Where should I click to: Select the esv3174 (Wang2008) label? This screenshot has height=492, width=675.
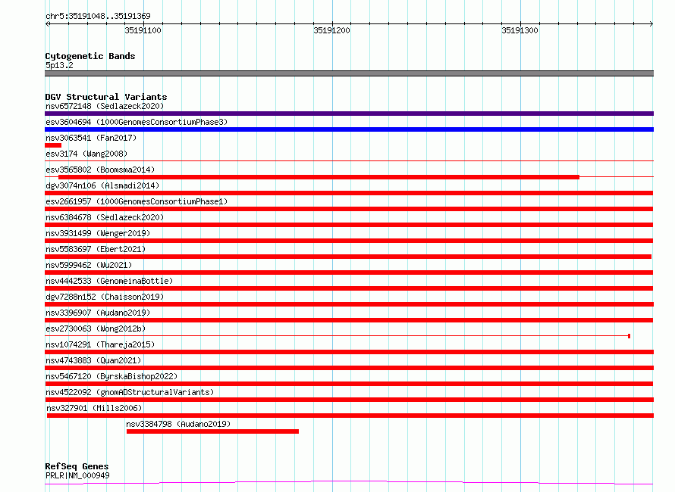[x=86, y=154]
